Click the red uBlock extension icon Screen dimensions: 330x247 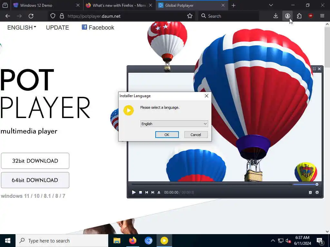pos(311,16)
